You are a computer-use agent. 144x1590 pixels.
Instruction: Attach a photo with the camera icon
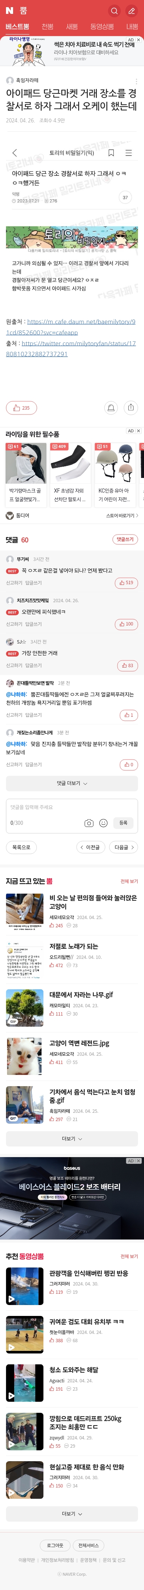point(89,823)
